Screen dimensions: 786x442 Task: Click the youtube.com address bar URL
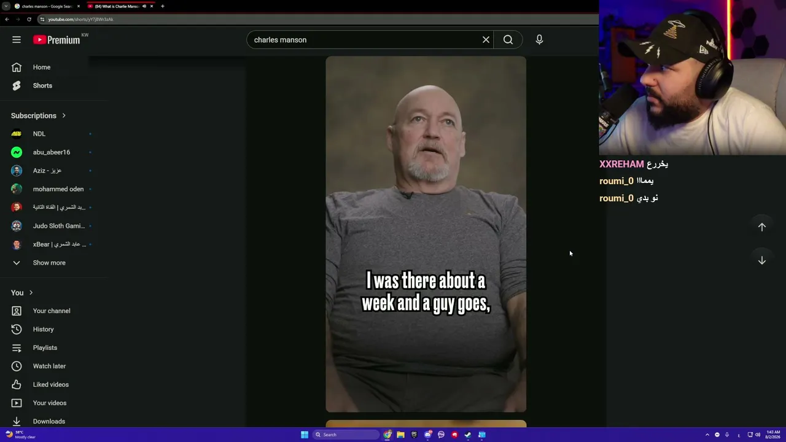click(80, 19)
